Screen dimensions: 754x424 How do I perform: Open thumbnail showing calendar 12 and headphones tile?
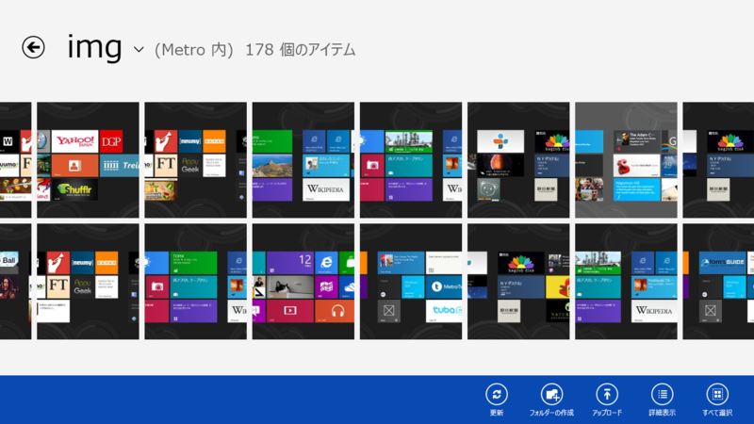click(303, 281)
